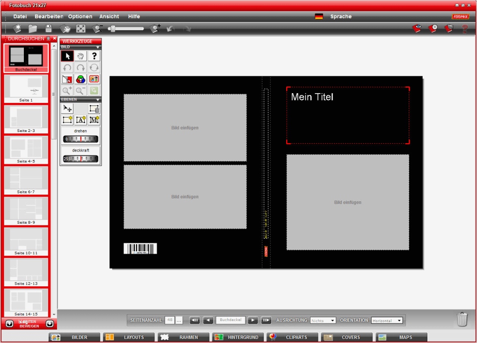Delete the selected layer frame
Image resolution: width=477 pixels, height=343 pixels.
(94, 109)
